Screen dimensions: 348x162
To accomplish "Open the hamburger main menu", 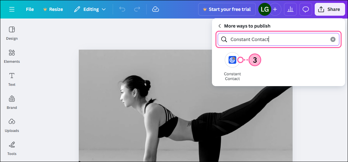I will tap(12, 9).
